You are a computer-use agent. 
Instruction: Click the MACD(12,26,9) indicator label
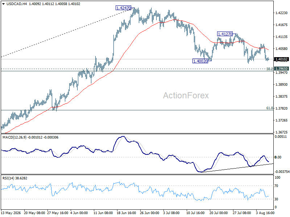(x=14, y=137)
